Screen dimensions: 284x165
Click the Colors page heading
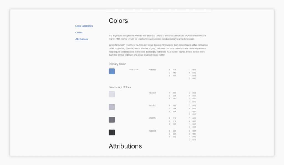point(118,21)
